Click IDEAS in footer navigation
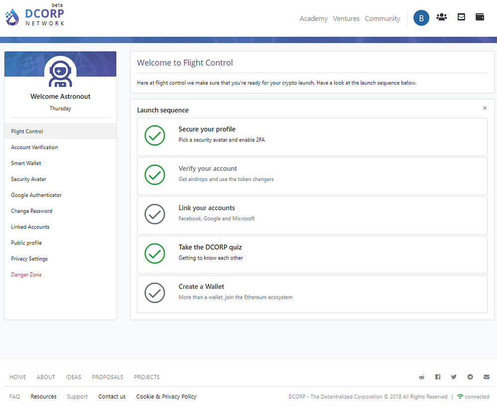Screen dimensions: 497x407 pos(74,377)
